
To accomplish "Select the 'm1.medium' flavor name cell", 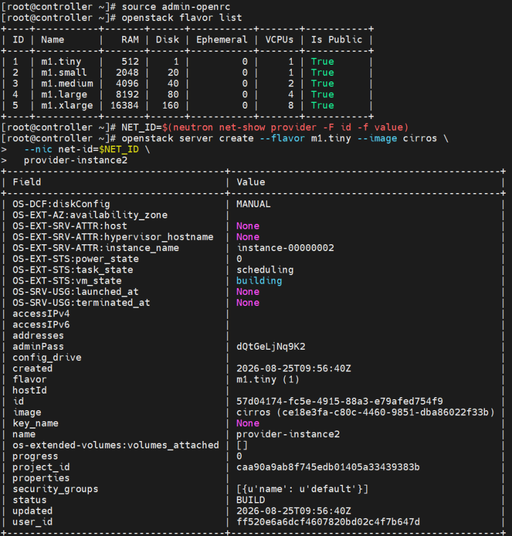I will pyautogui.click(x=67, y=83).
